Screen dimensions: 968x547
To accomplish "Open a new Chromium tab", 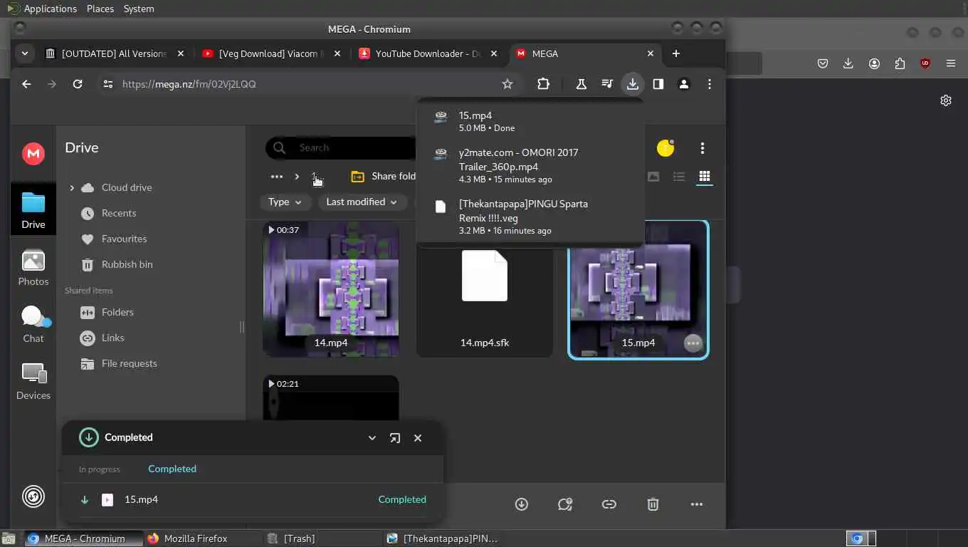I will [676, 53].
